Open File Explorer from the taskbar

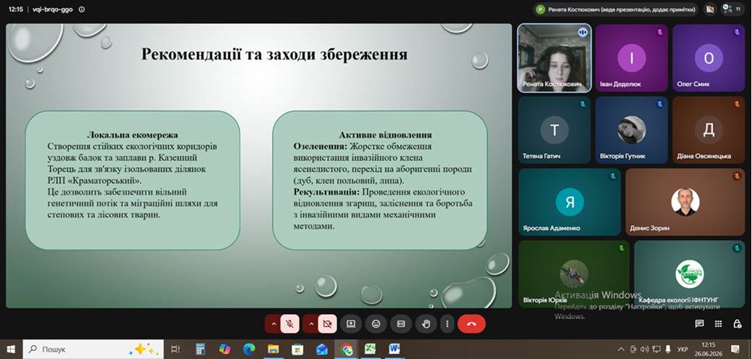pyautogui.click(x=273, y=349)
